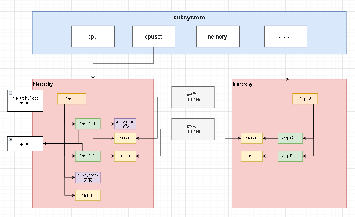
Task: Select tasks box right of /cg_t1_2
Action: click(x=125, y=156)
